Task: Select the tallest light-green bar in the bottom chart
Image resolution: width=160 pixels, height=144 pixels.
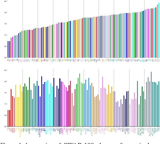Action: 79,100
